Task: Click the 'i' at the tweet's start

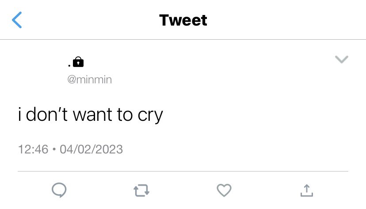Action: tap(20, 114)
